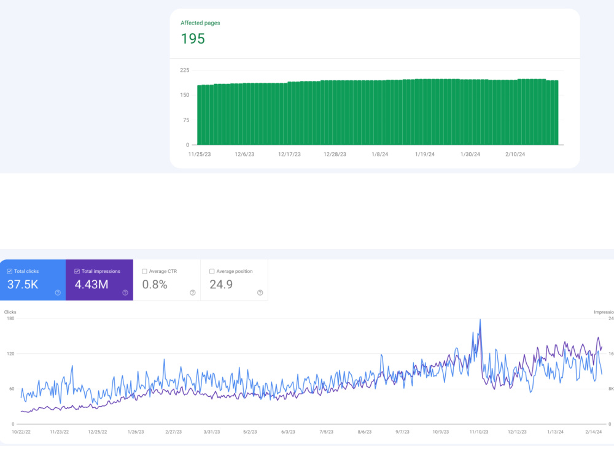Click the 10/9/23 line chart date label
This screenshot has width=614, height=460.
[440, 432]
